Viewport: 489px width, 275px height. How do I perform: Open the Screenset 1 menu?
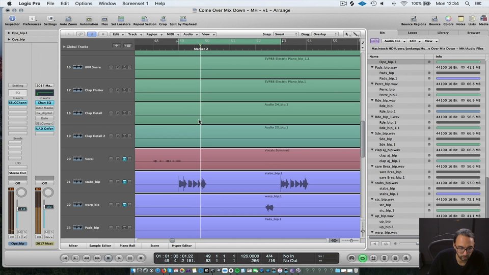(135, 4)
